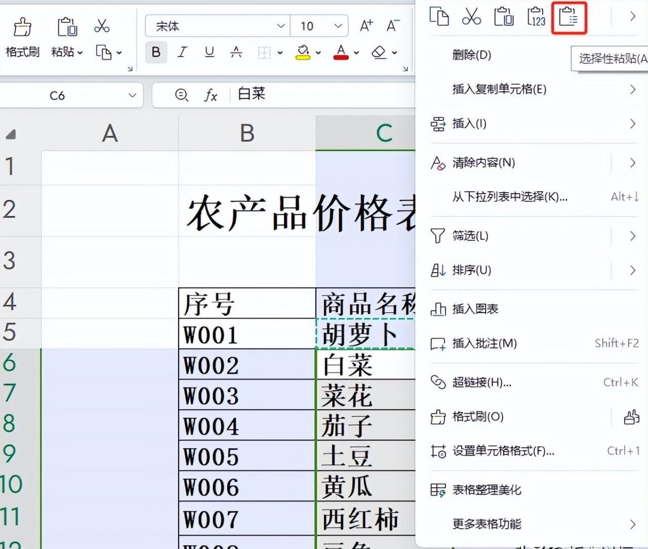Open the font color dropdown arrow

click(x=356, y=53)
